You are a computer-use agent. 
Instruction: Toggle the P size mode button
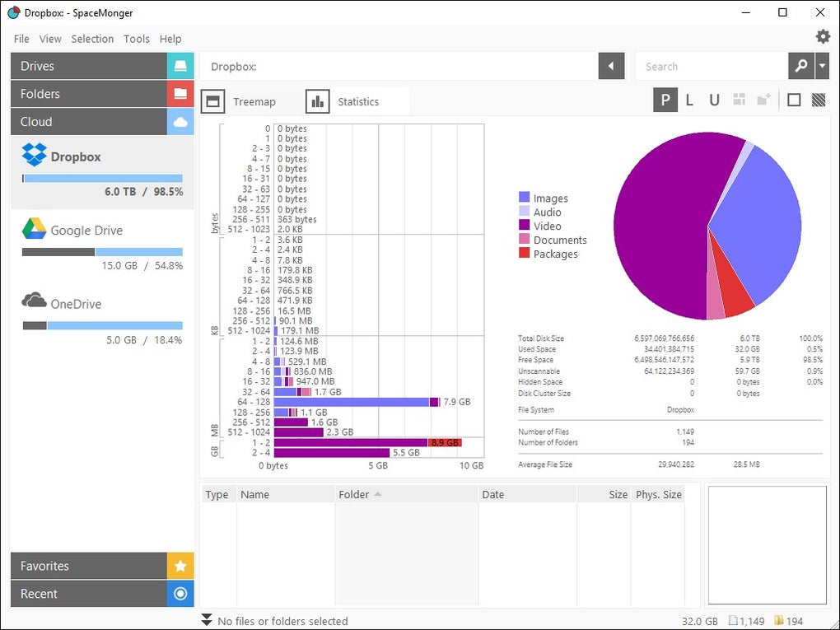(665, 100)
